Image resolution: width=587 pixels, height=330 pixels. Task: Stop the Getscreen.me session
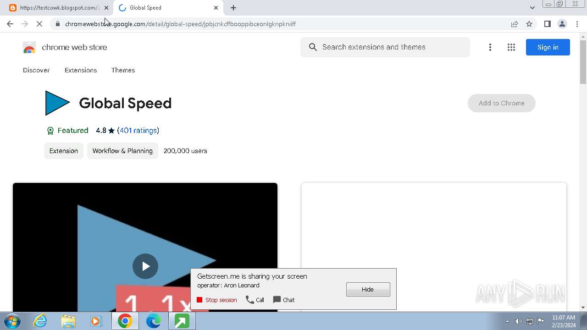(x=217, y=300)
